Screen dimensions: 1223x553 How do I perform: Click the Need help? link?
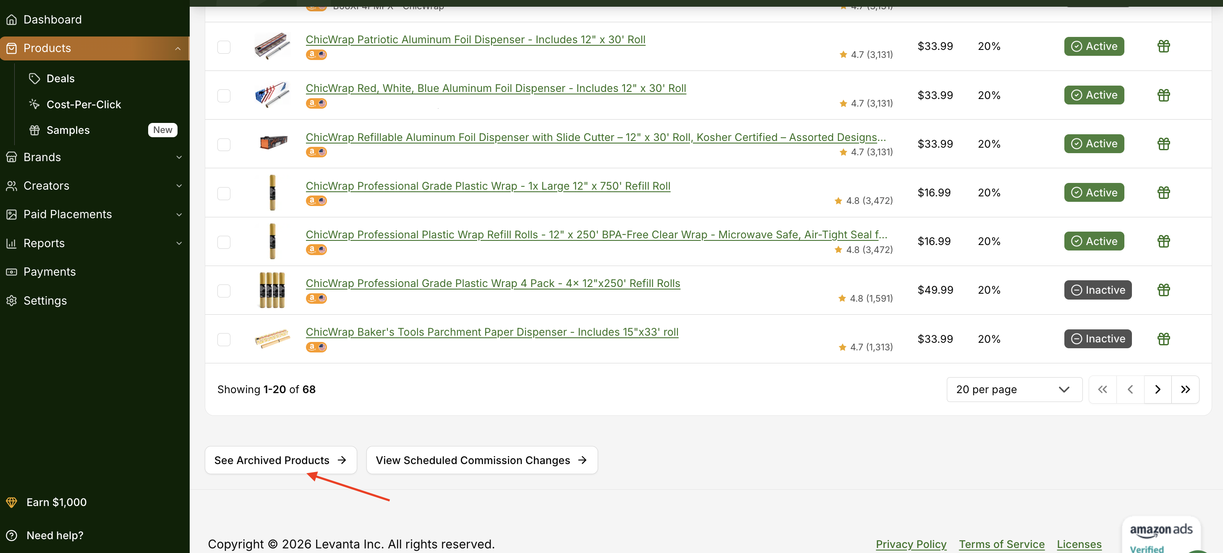coord(55,535)
